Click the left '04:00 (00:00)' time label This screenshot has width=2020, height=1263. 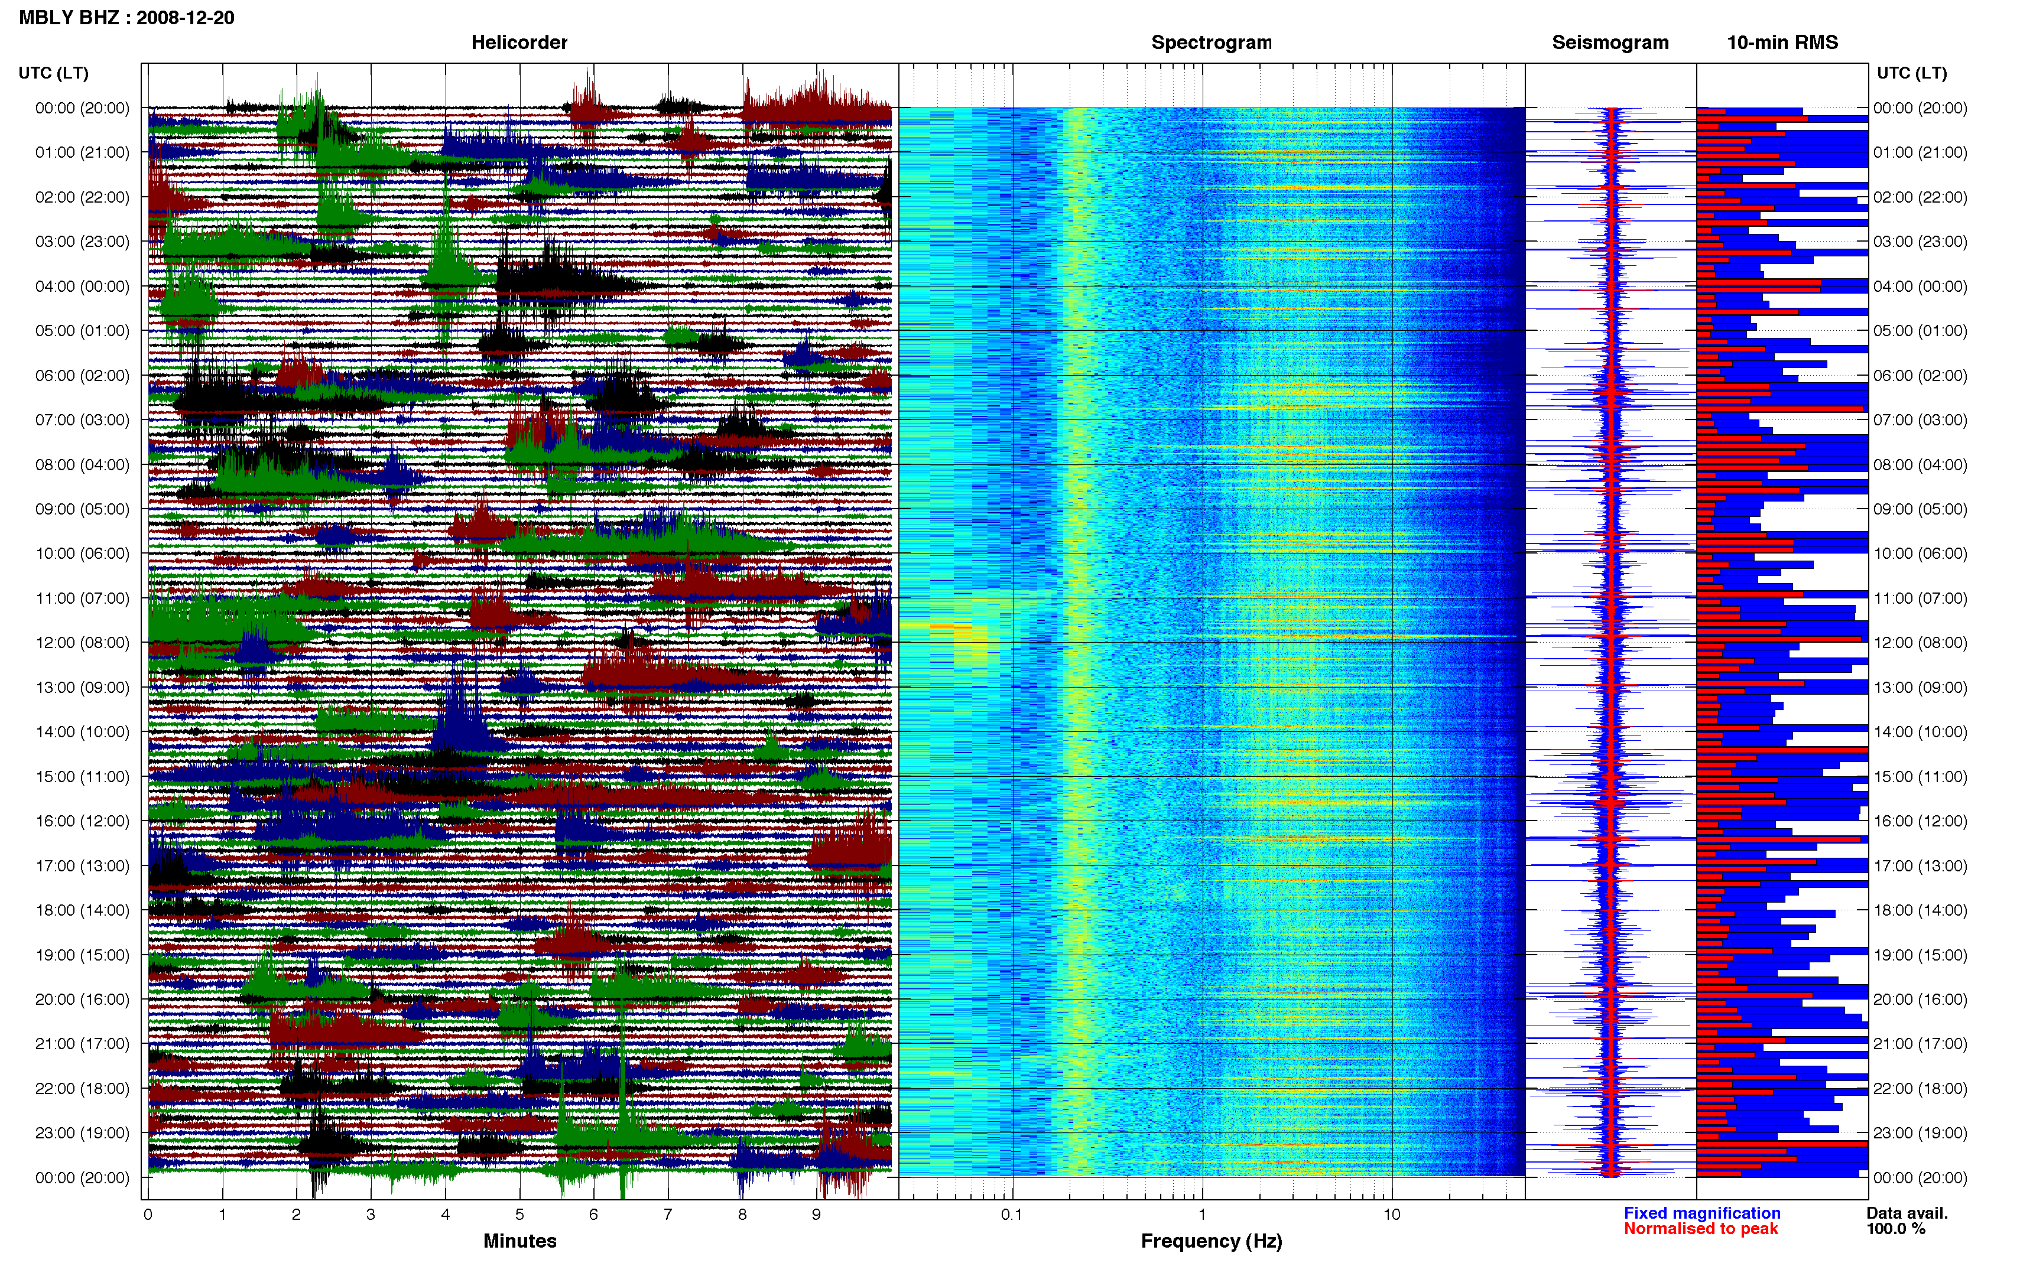82,286
